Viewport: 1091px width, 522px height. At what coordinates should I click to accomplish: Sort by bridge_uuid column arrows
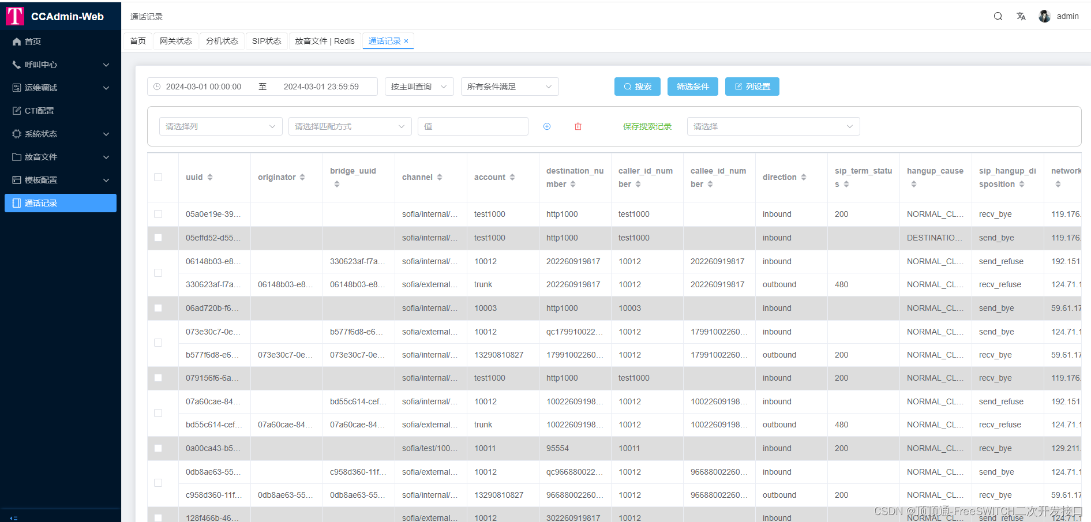pos(337,184)
